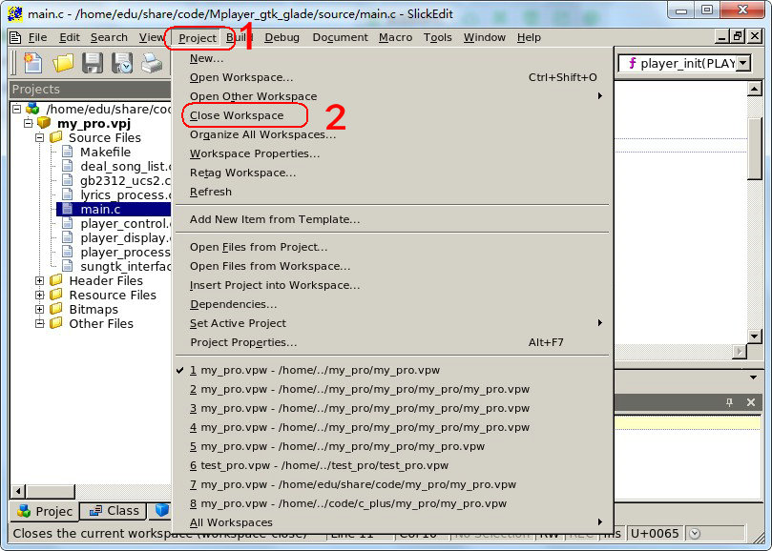Restore the inner document window
The image size is (772, 551).
pos(738,36)
